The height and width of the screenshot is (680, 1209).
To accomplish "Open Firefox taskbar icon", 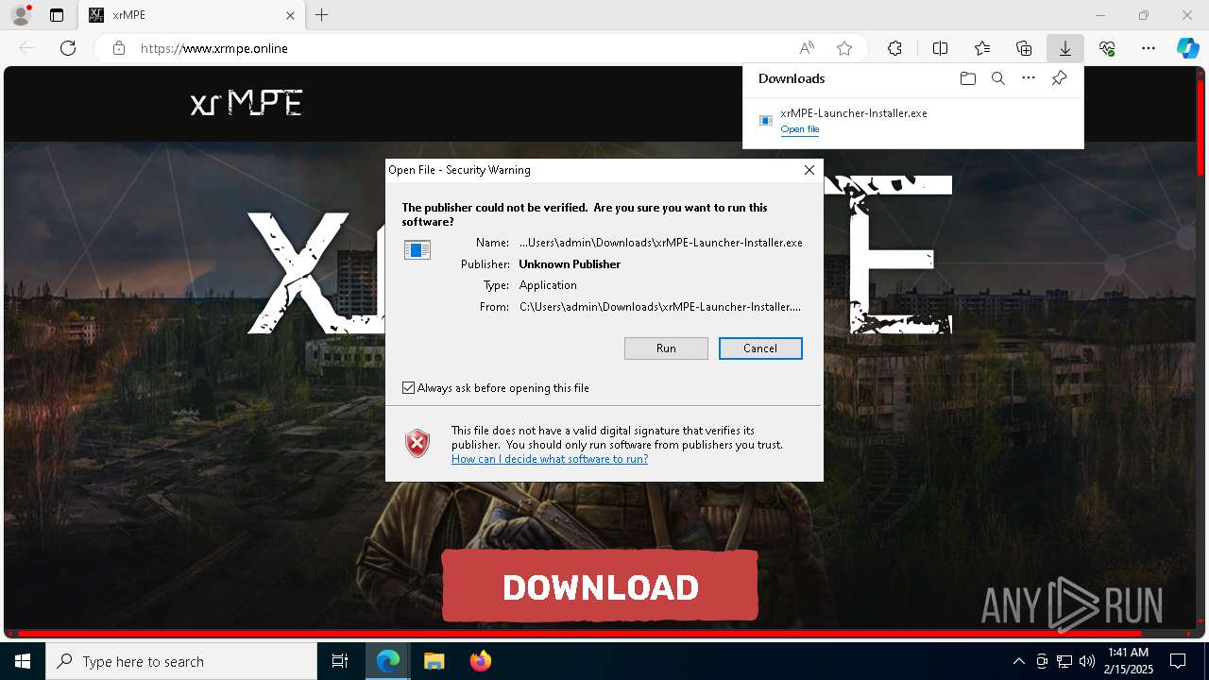I will 480,661.
